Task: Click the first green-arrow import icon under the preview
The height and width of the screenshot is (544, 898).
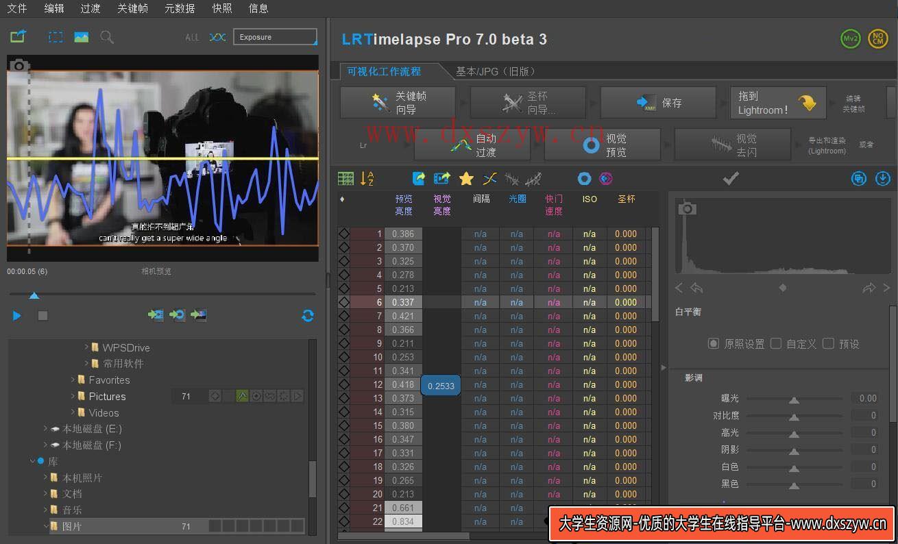Action: (156, 315)
